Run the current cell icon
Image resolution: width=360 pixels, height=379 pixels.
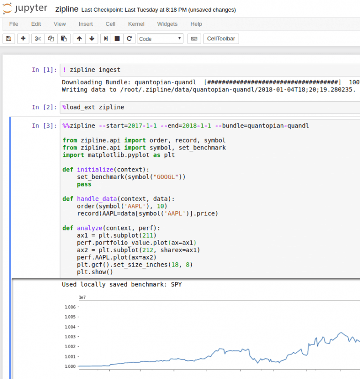pos(106,39)
